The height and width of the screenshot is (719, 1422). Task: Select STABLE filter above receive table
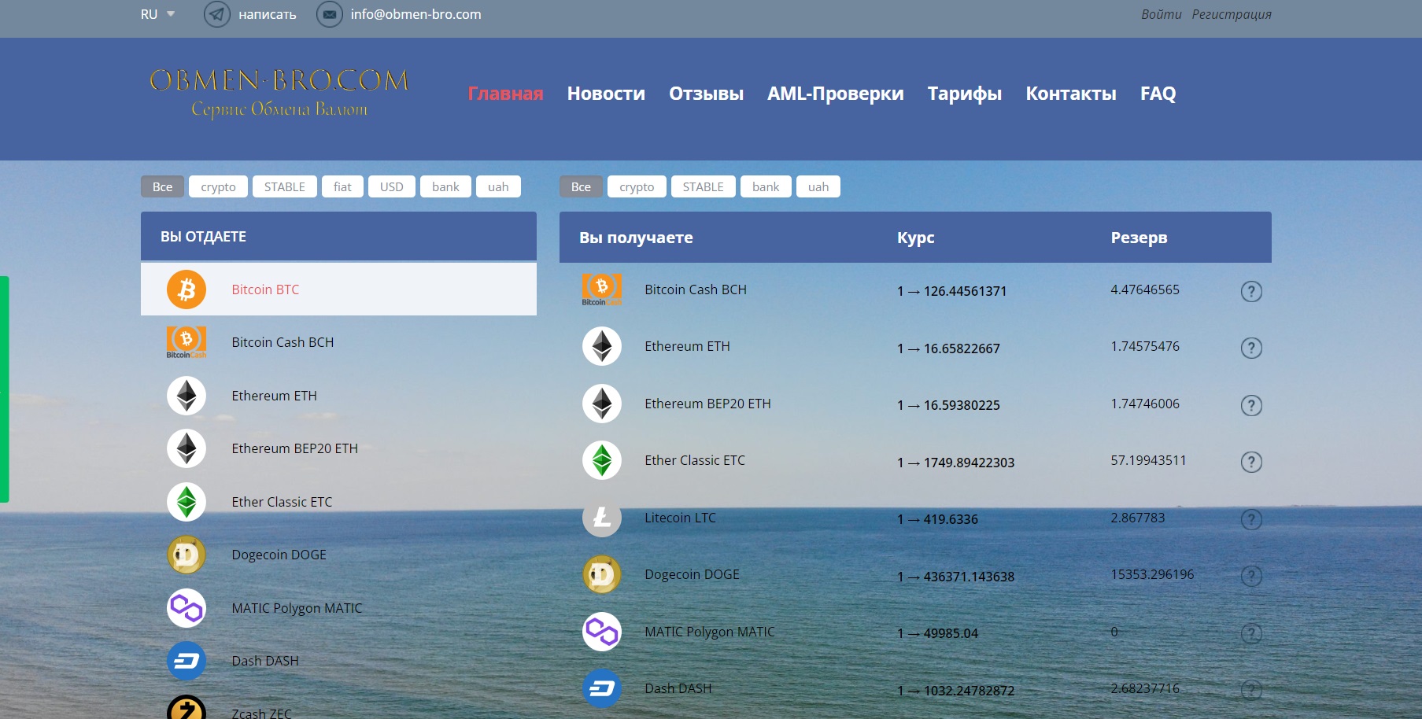(x=704, y=186)
